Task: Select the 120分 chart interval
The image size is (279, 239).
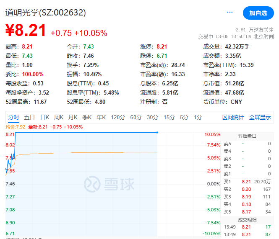Action: tap(118, 117)
